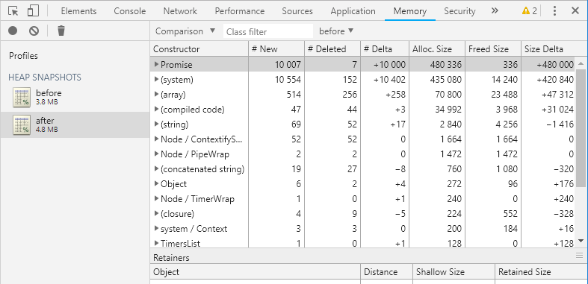This screenshot has height=284, width=588.
Task: Click the clear all profiles icon
Action: 34,31
